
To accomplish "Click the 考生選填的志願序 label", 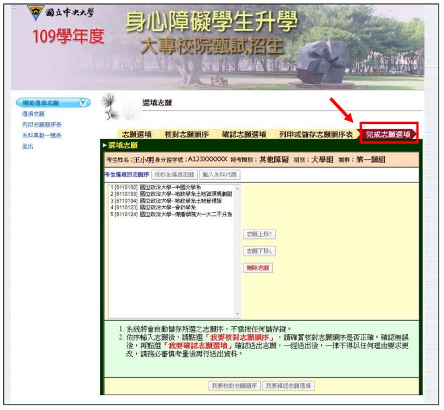I will [x=127, y=174].
